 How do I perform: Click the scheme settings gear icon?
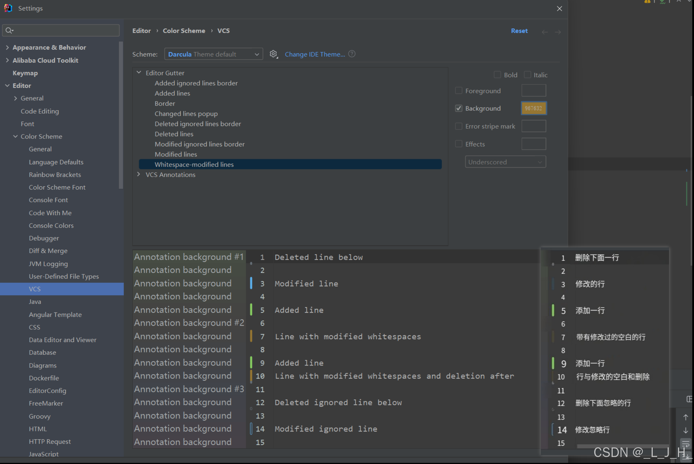(273, 54)
